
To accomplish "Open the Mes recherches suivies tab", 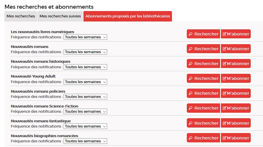I will (60, 16).
